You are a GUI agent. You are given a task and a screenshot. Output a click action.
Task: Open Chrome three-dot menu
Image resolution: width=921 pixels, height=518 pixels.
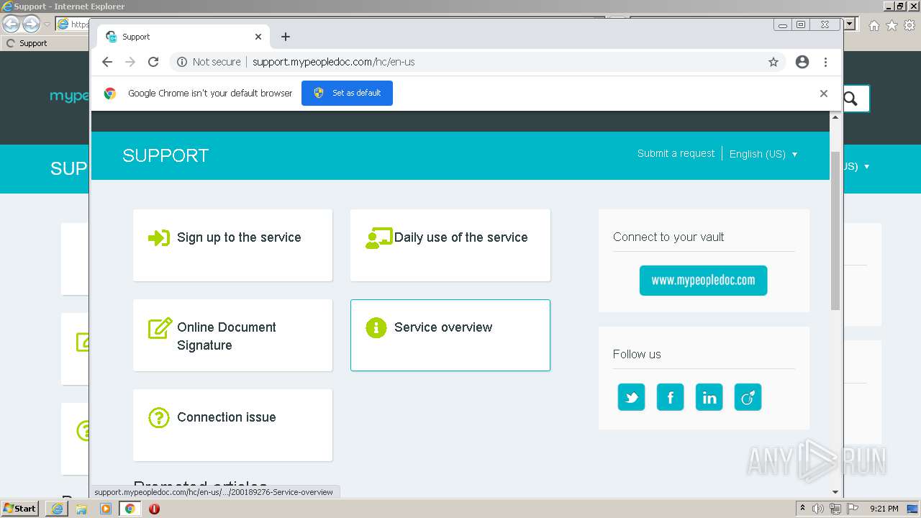pos(825,62)
